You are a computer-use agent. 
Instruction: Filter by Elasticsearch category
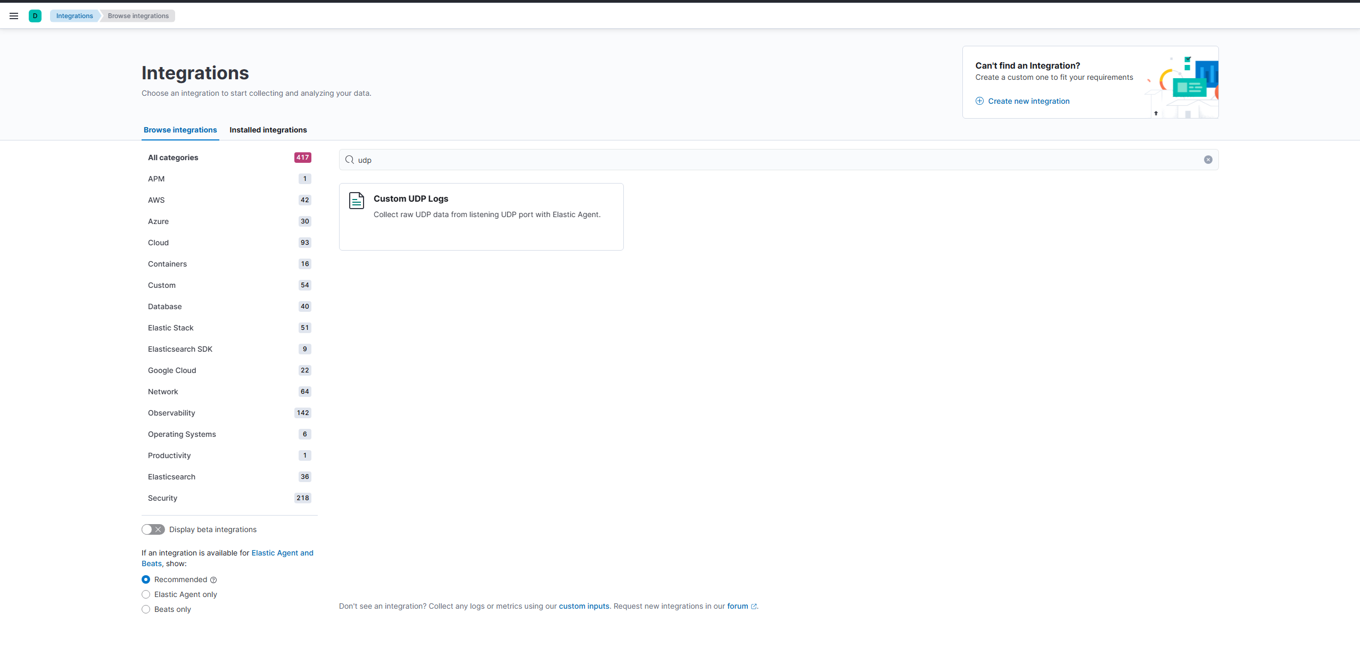[x=229, y=477]
